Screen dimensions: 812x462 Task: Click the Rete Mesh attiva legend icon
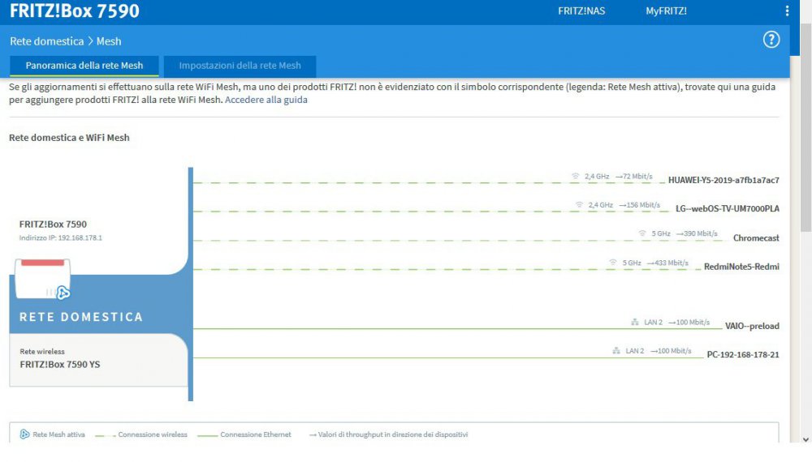24,434
